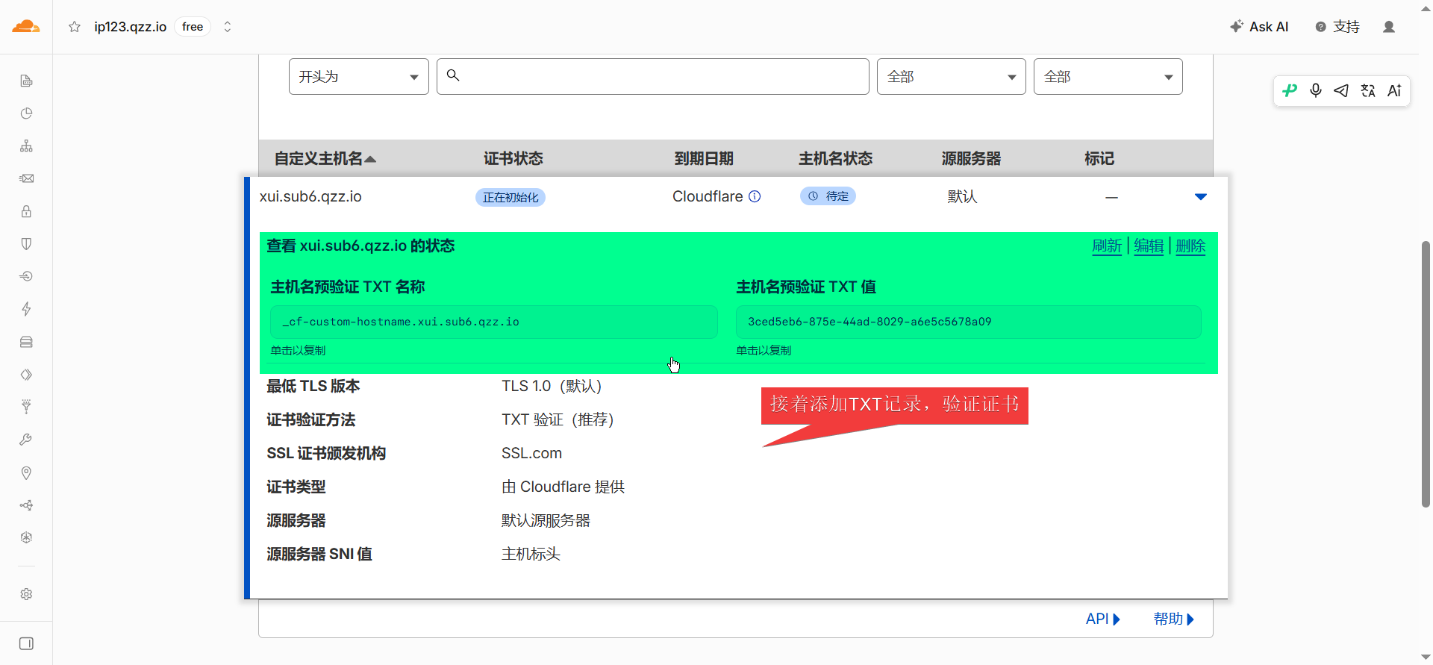
Task: Click the 正在初始化 certificate status badge
Action: point(511,197)
